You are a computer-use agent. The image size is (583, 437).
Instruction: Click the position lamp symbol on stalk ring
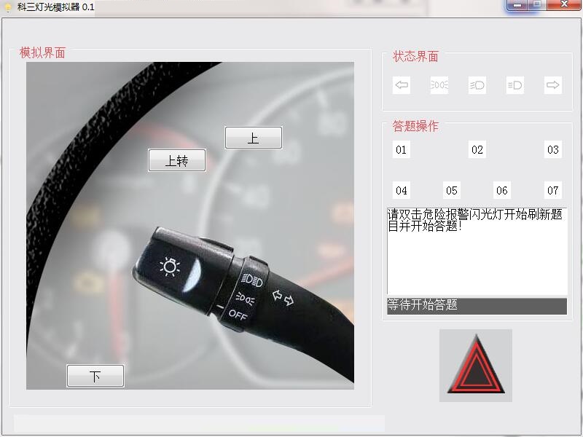point(245,299)
